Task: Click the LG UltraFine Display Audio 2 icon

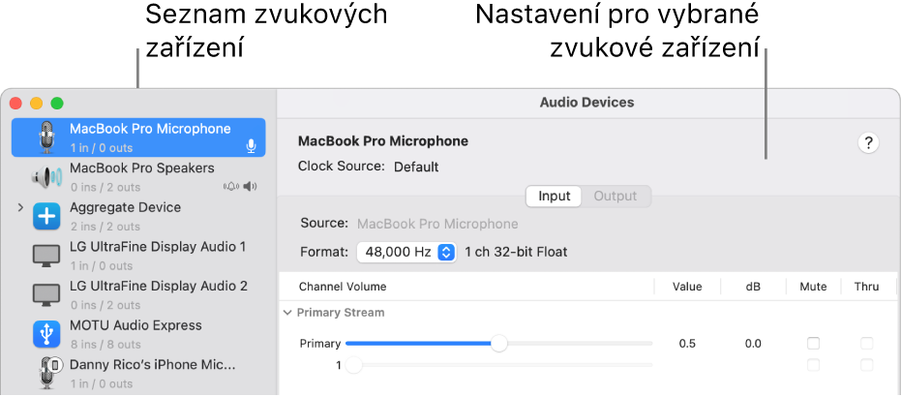Action: pyautogui.click(x=46, y=294)
